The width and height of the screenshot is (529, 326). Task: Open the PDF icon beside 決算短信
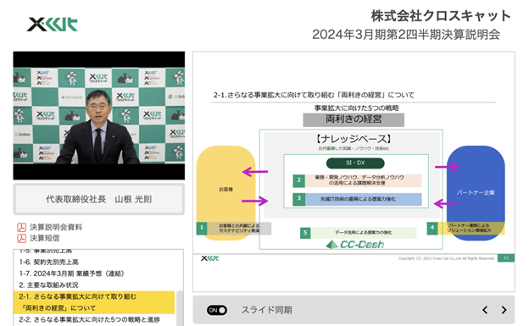pyautogui.click(x=21, y=238)
